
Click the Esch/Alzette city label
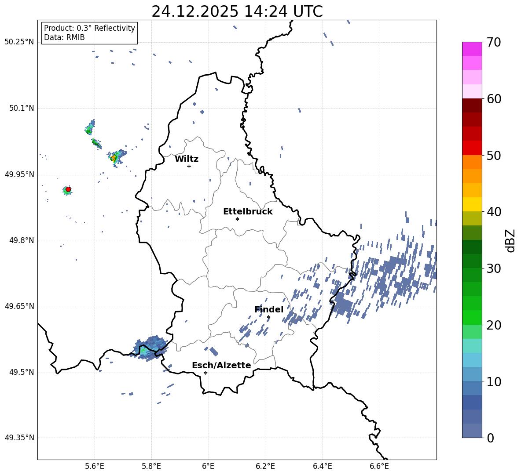click(x=221, y=365)
